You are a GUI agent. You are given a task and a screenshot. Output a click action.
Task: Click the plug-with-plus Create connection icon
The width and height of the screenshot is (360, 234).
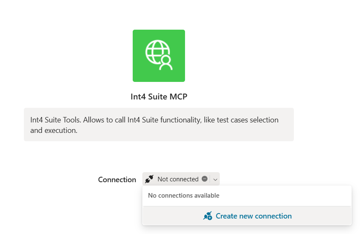click(208, 216)
